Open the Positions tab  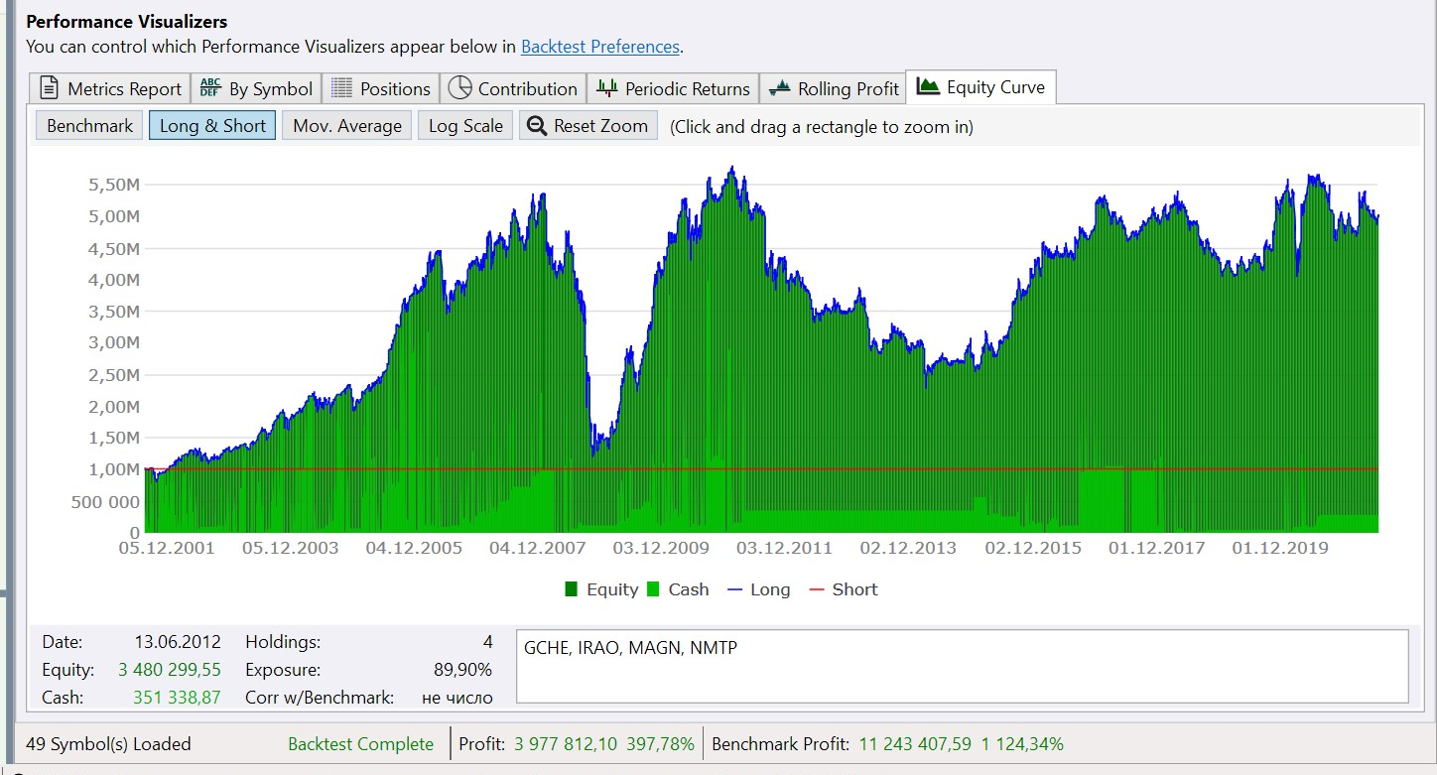pos(380,88)
